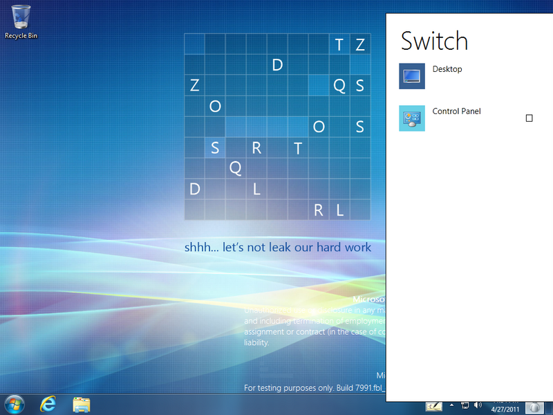Select the Control Panel icon in Switch
The image size is (553, 415).
pos(412,118)
